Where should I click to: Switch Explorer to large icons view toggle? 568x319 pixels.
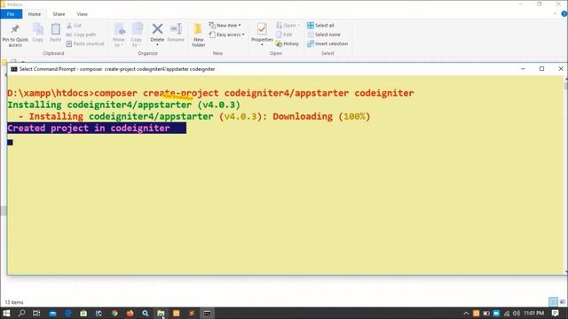(x=563, y=302)
